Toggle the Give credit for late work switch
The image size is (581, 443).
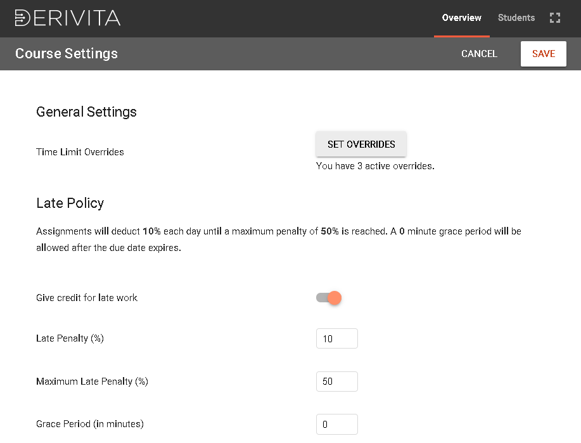pyautogui.click(x=329, y=298)
